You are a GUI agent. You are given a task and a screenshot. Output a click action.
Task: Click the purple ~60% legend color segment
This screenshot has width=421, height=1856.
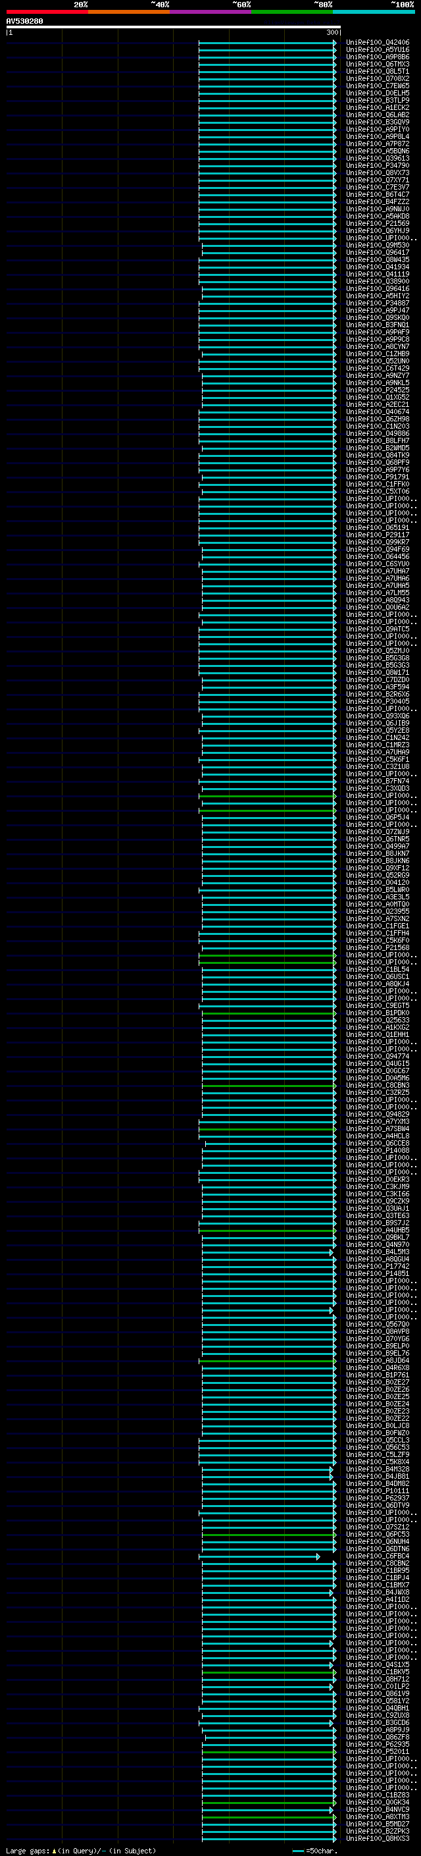click(x=210, y=12)
